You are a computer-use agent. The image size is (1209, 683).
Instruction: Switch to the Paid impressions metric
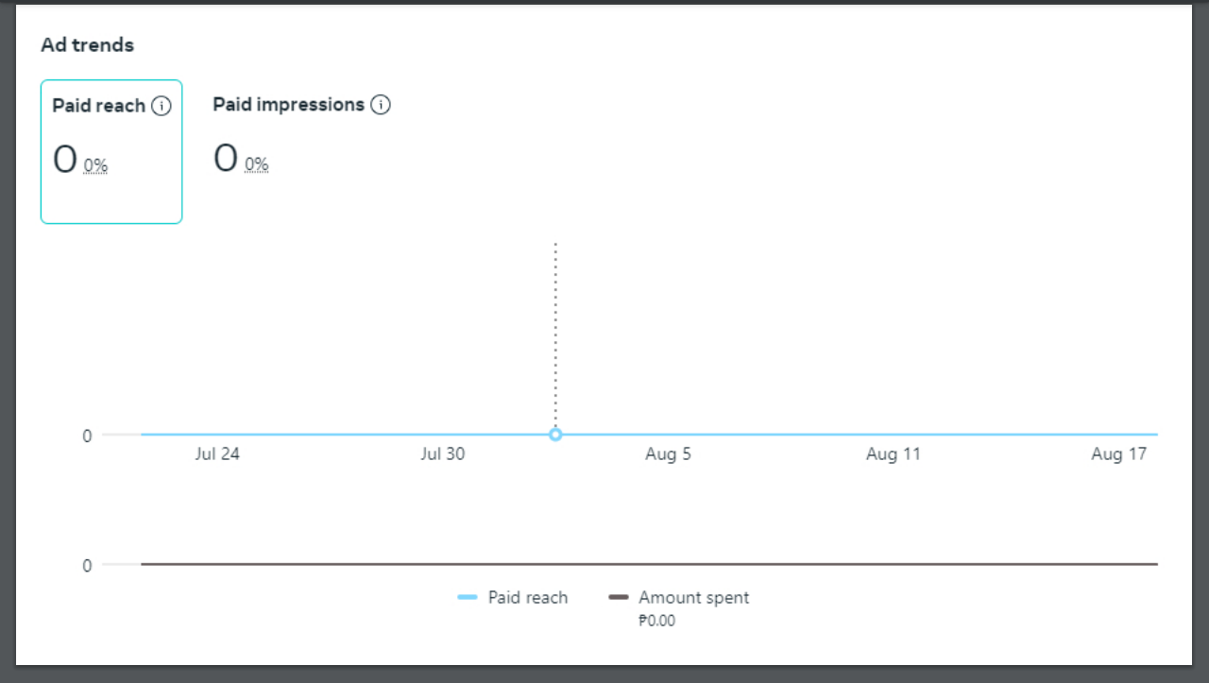click(x=288, y=105)
